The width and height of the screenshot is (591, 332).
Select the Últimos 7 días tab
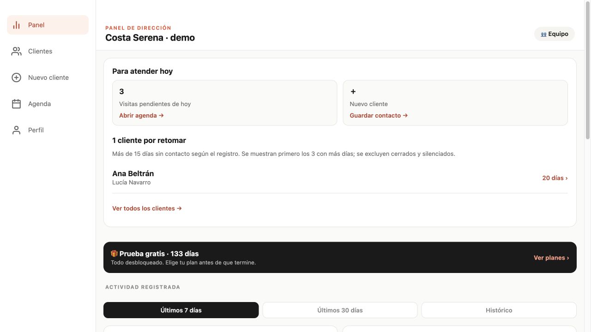coord(181,310)
